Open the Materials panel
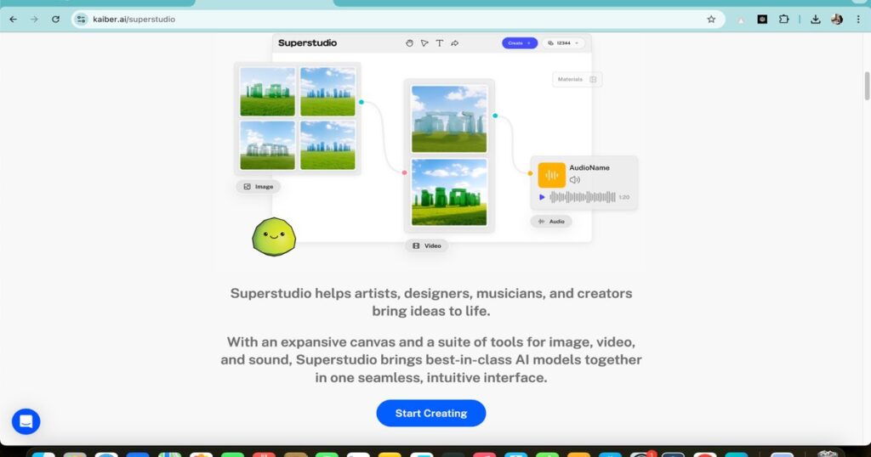This screenshot has width=871, height=457. [x=578, y=79]
